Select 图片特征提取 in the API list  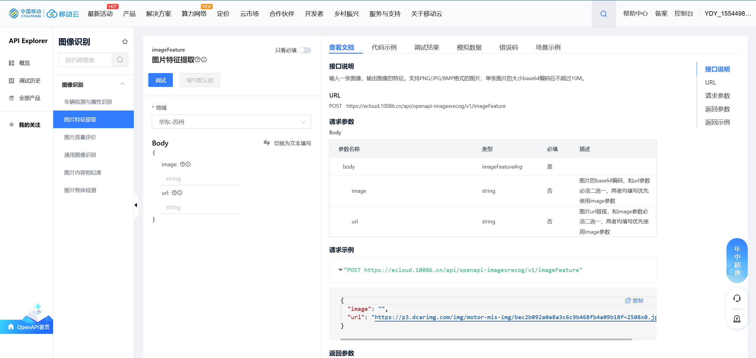[x=93, y=119]
